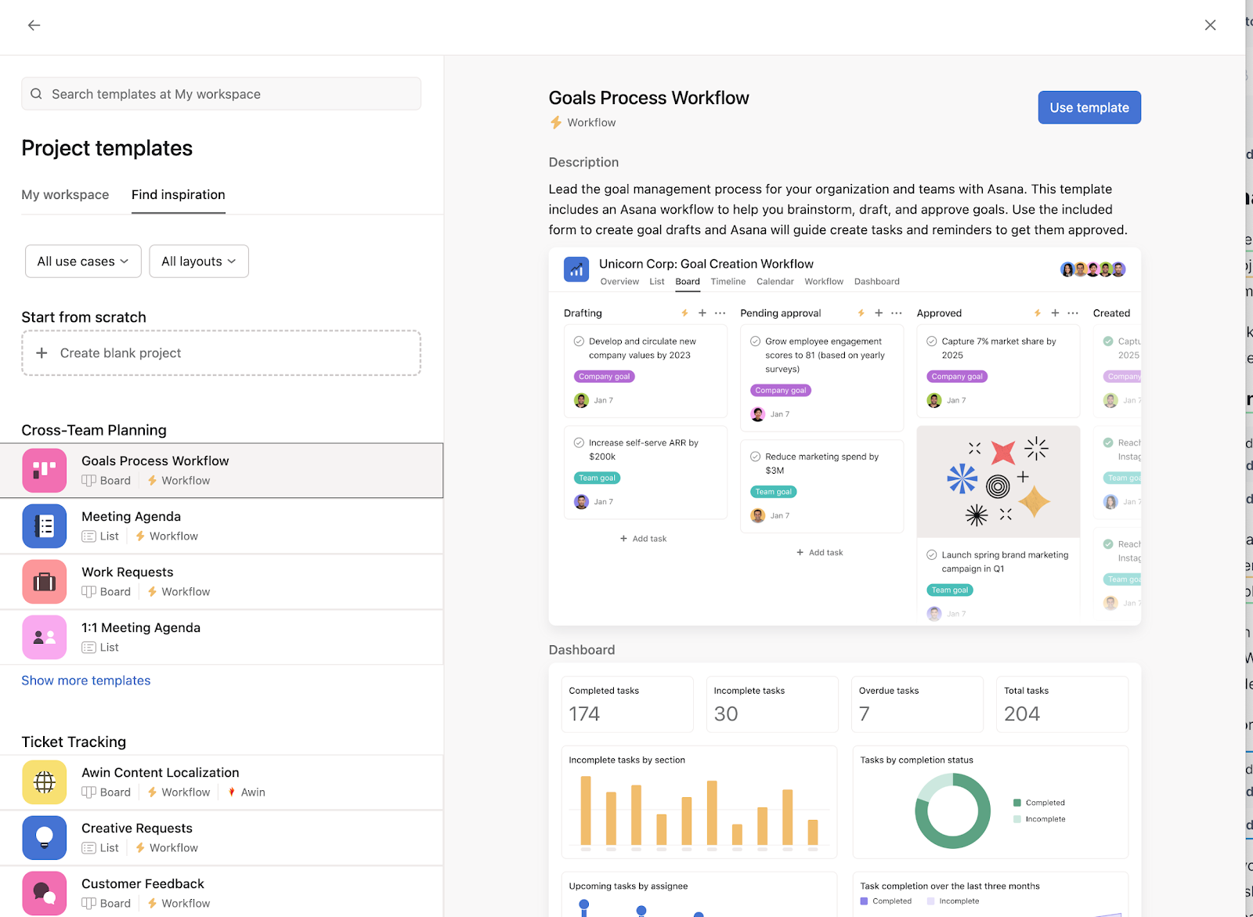The width and height of the screenshot is (1253, 917).
Task: Click the lightning rules icon in Approved column
Action: (1038, 313)
